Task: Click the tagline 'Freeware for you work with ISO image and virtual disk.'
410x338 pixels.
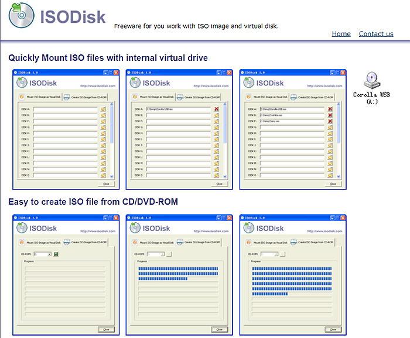Action: click(x=196, y=26)
